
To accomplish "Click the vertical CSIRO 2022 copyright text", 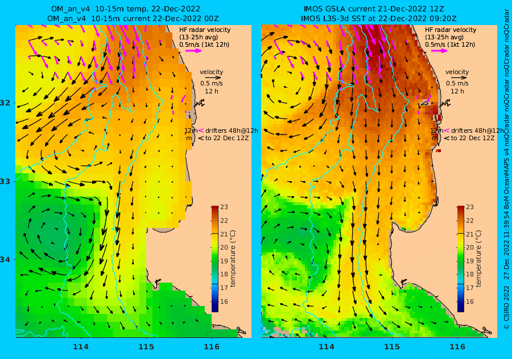I will 506,169.
